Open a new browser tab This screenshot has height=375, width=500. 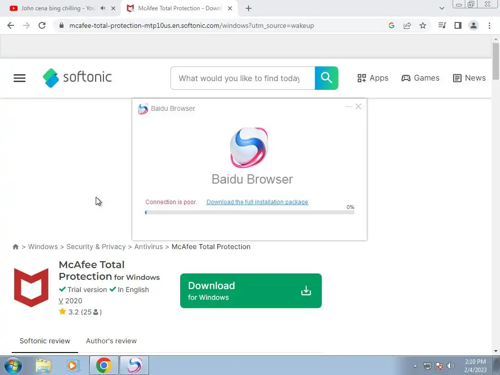pyautogui.click(x=249, y=9)
